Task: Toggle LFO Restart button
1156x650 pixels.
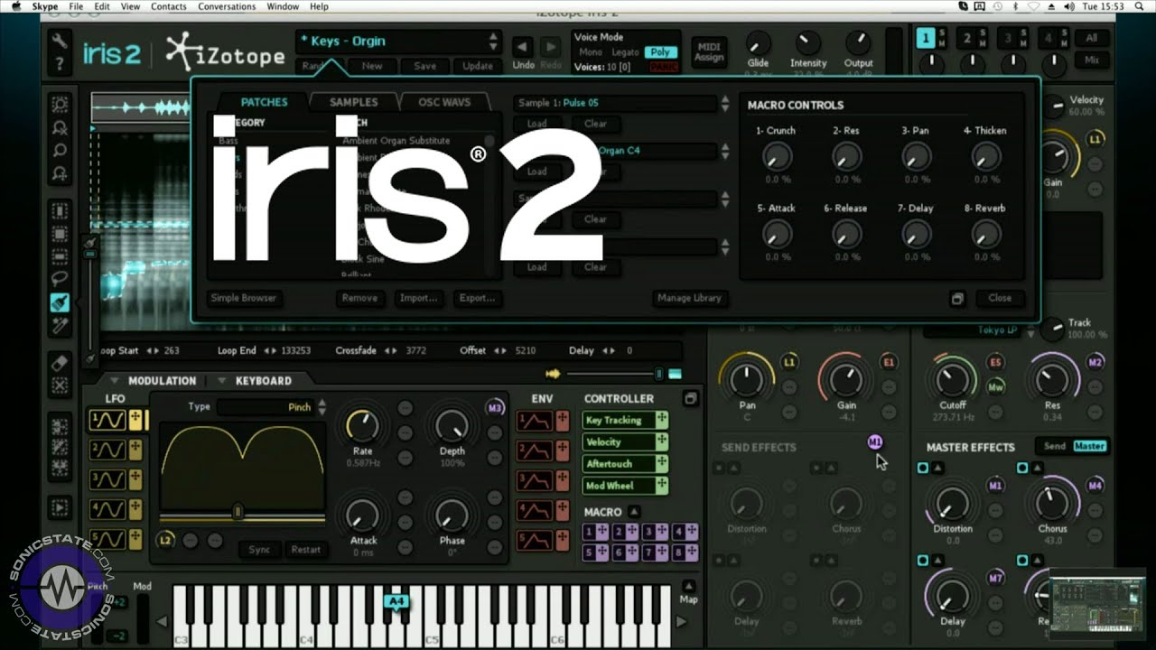Action: click(x=306, y=550)
